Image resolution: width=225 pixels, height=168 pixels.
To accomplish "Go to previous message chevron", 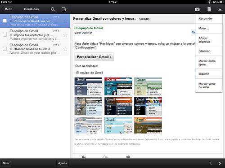I will click(211, 163).
